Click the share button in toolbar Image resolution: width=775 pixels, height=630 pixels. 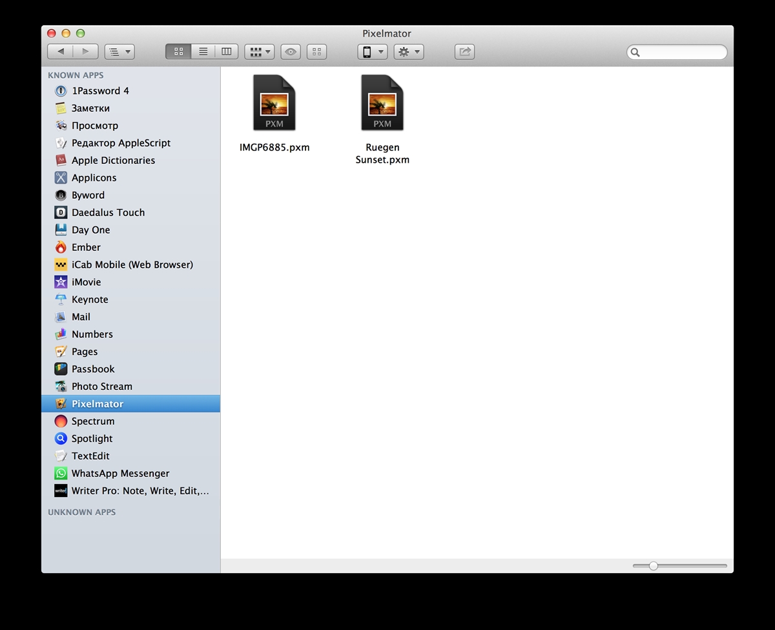click(x=464, y=52)
